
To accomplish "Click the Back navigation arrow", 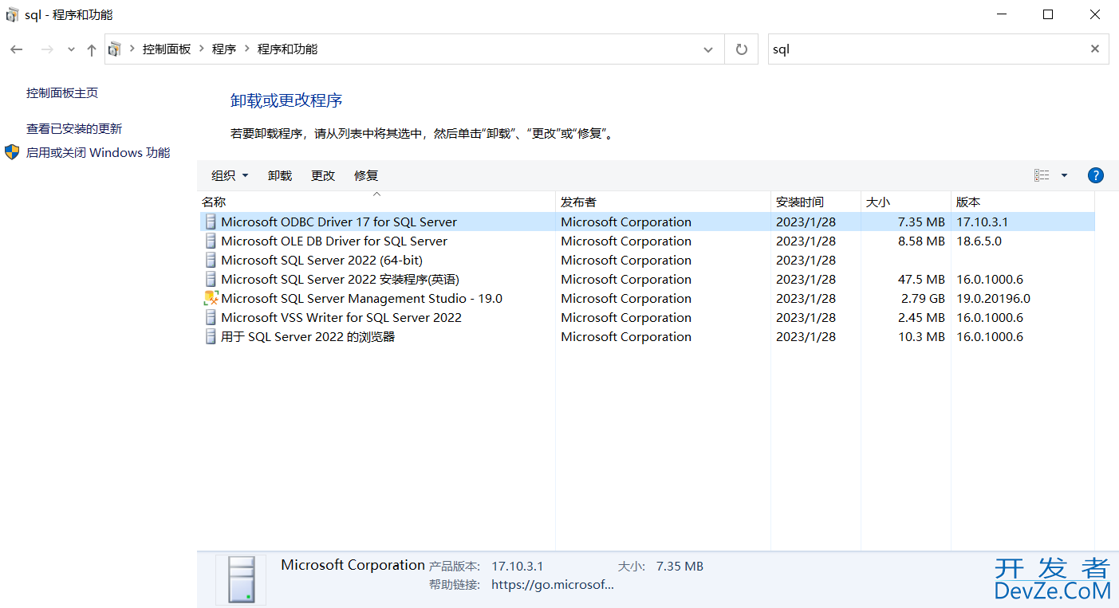I will pyautogui.click(x=17, y=49).
